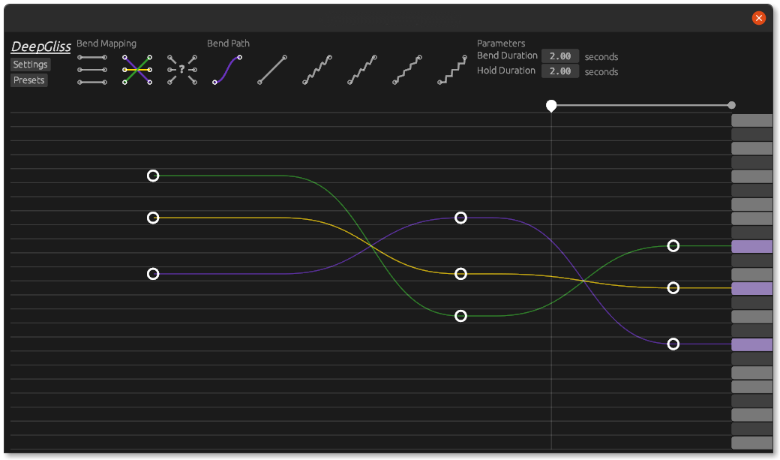780x460 pixels.
Task: Select the crossed colored-lines bend mapping icon
Action: click(137, 70)
